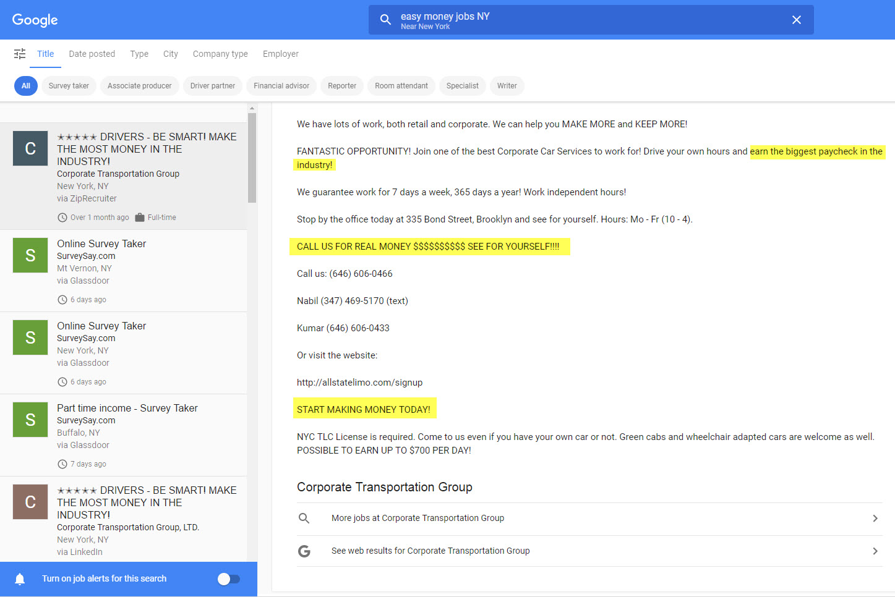The width and height of the screenshot is (895, 597).
Task: Open the Date posted filter
Action: point(92,54)
